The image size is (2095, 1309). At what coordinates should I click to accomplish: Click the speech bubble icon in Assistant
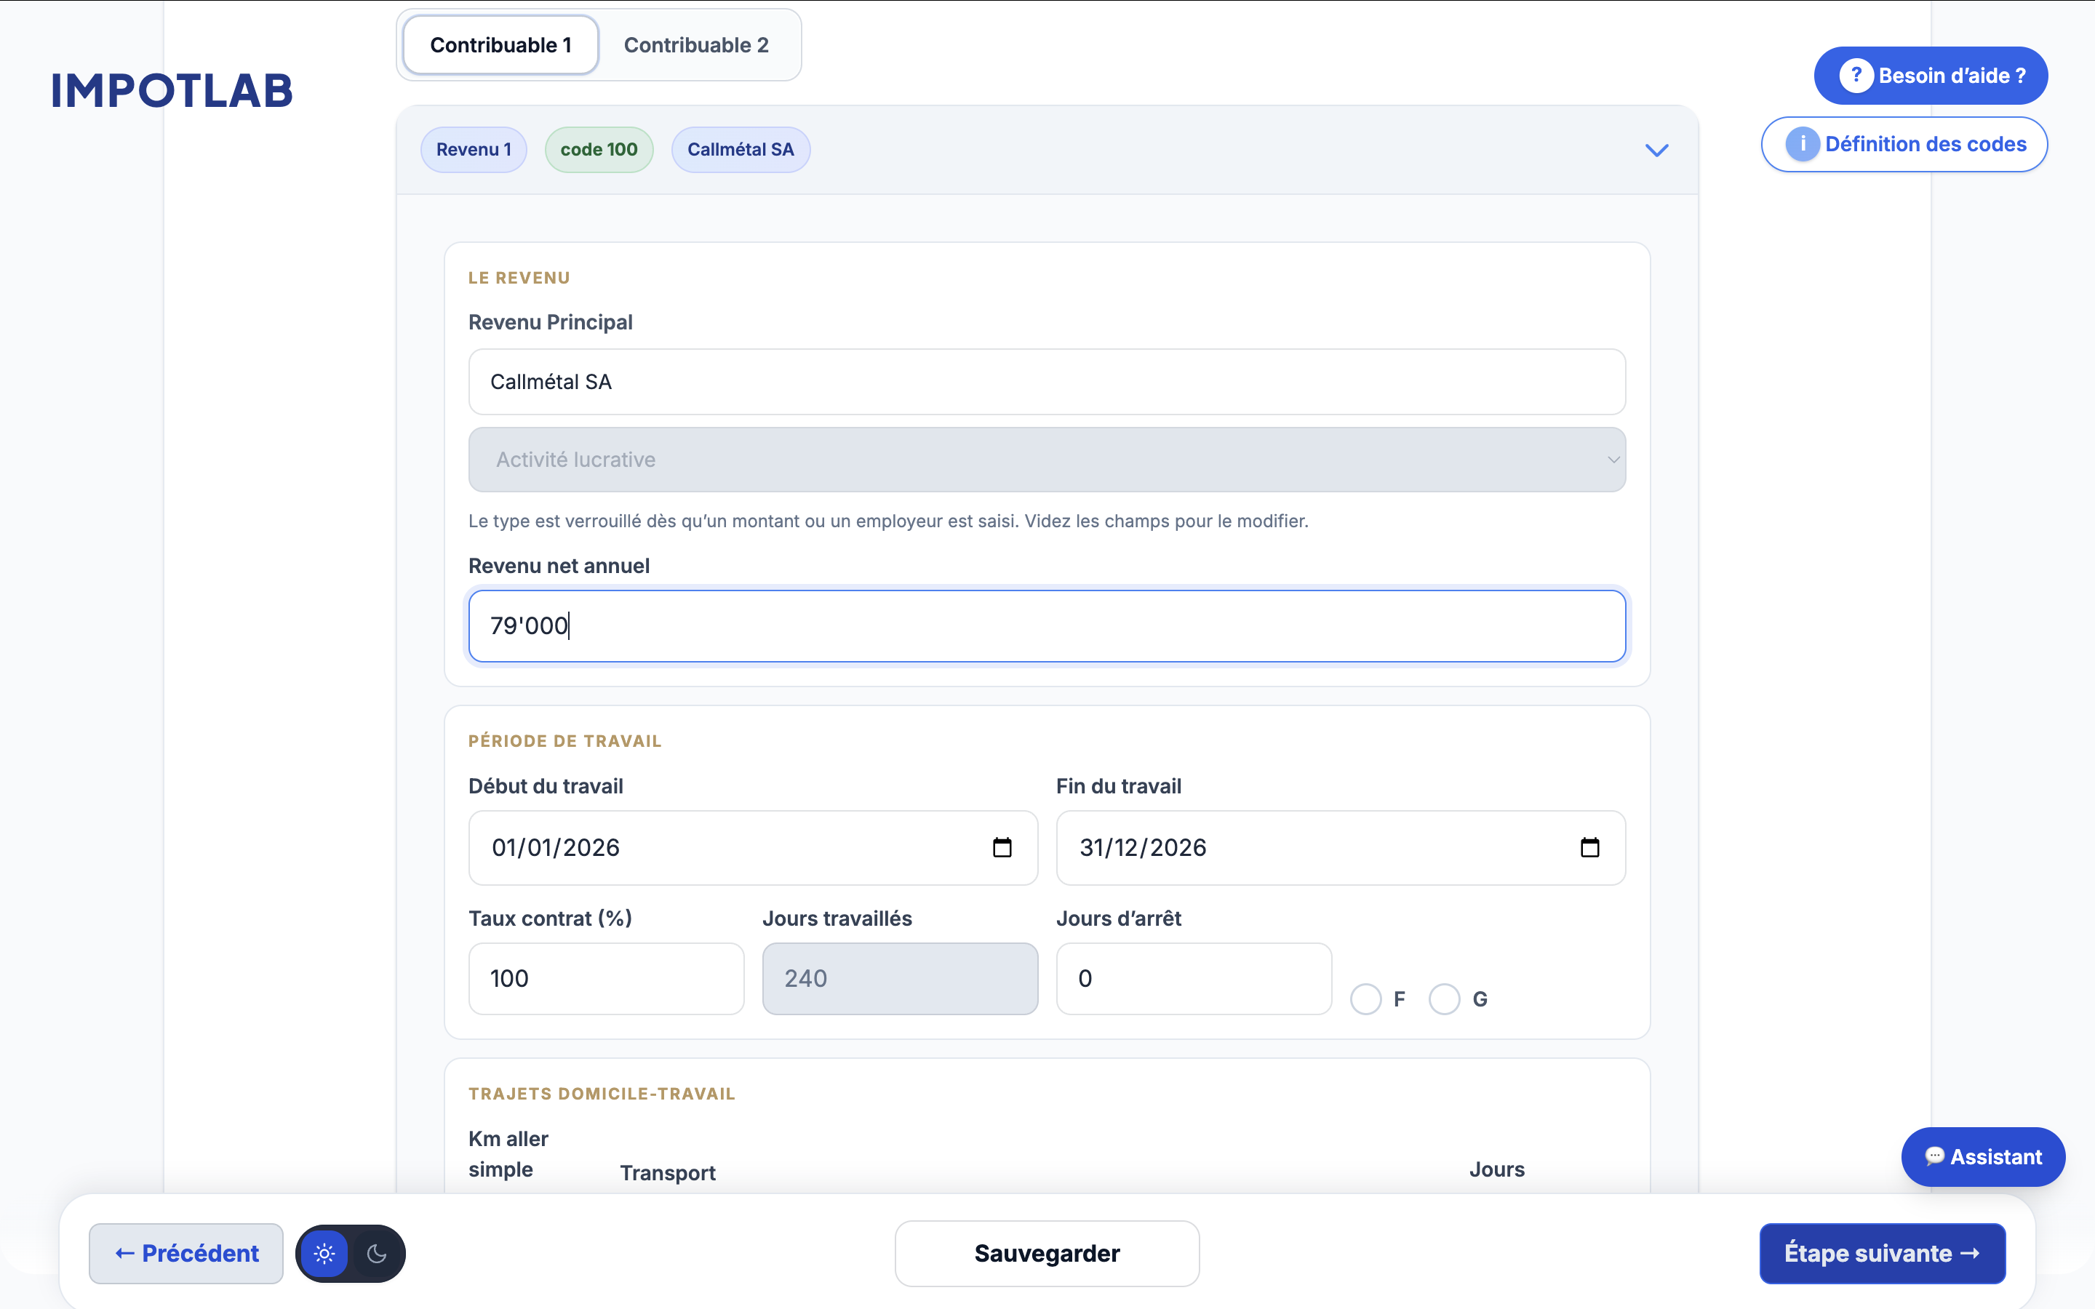point(1934,1156)
